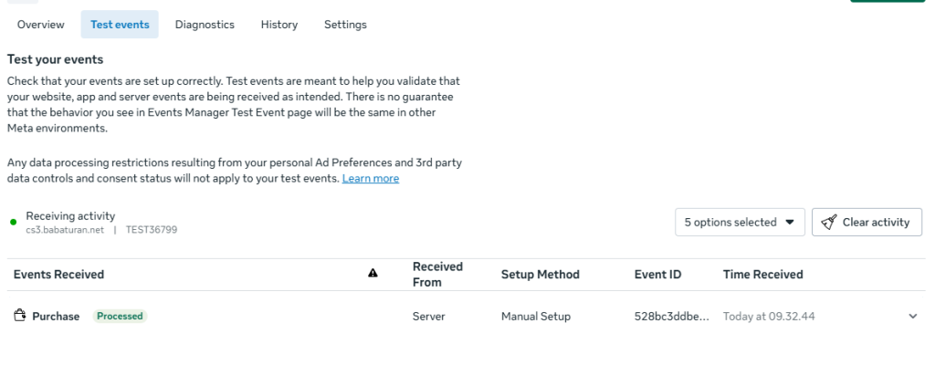This screenshot has width=935, height=386.
Task: Click the warning triangle column icon
Action: click(x=373, y=273)
